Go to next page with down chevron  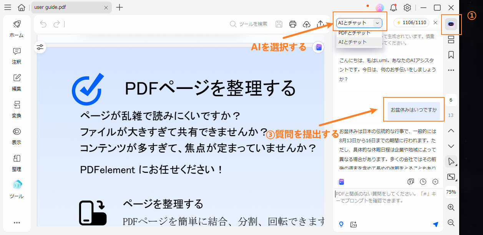(451, 146)
